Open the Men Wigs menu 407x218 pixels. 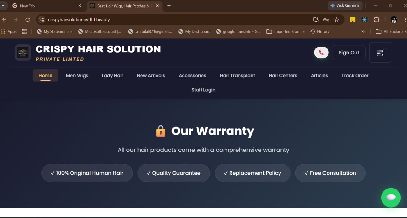[77, 75]
